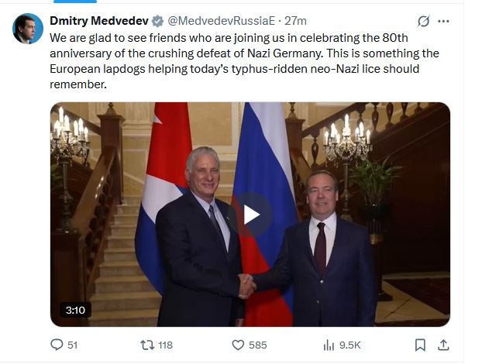Screen dimensions: 482x364
Task: Click the Grok slashed-circle icon
Action: point(423,21)
